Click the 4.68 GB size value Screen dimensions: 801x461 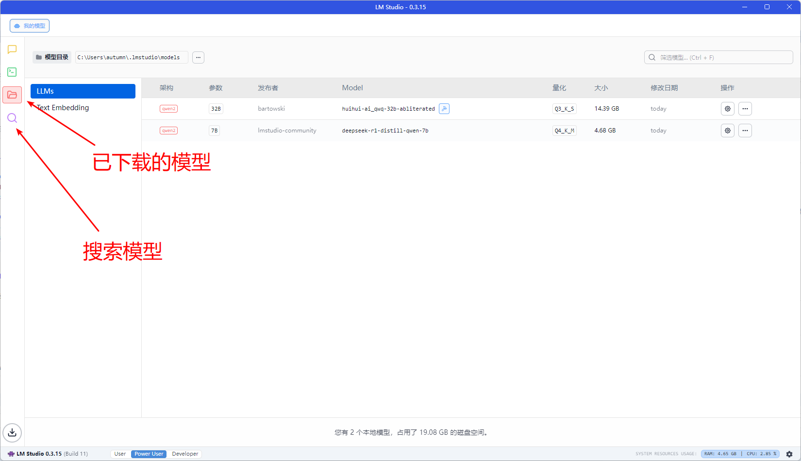pos(605,131)
